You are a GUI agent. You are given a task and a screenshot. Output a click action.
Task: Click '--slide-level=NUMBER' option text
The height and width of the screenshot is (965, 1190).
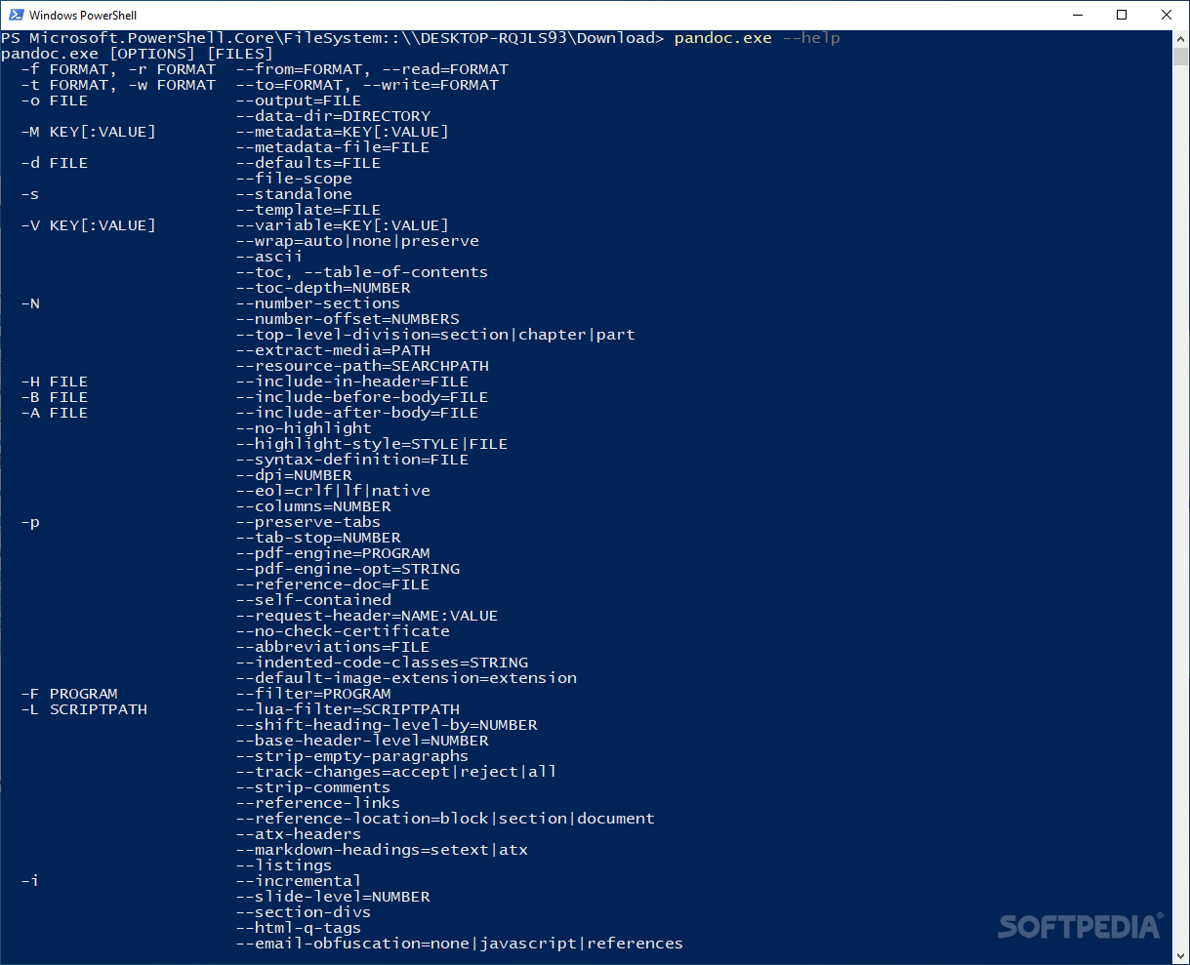pyautogui.click(x=333, y=897)
